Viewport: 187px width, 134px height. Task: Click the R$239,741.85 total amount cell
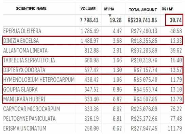click(x=142, y=20)
